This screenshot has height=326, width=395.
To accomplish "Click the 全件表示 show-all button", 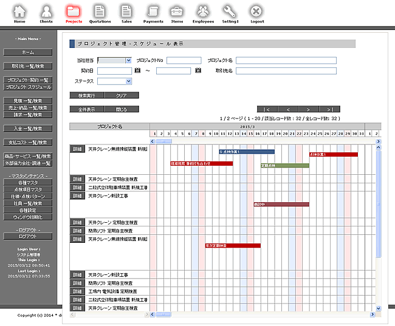I will pos(87,109).
